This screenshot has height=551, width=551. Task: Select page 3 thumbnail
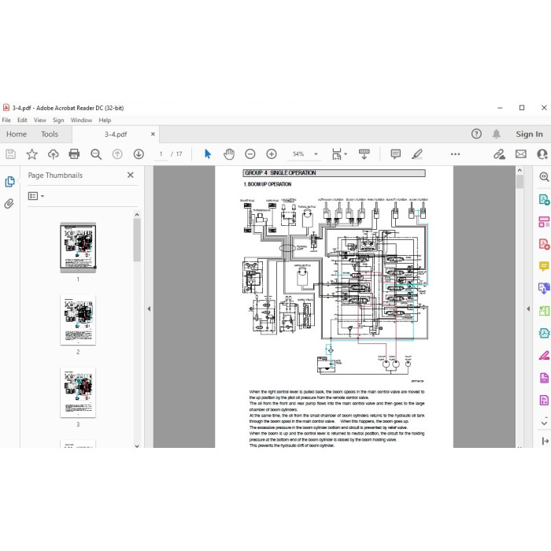point(78,393)
